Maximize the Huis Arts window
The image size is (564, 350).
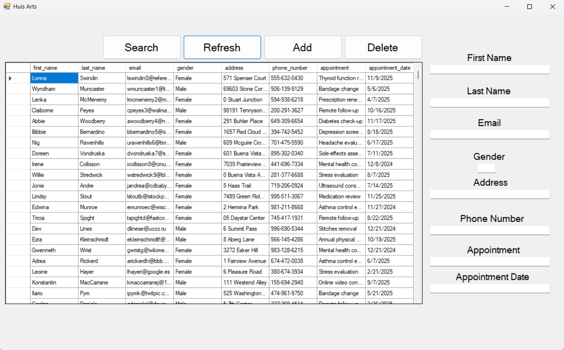coord(530,7)
